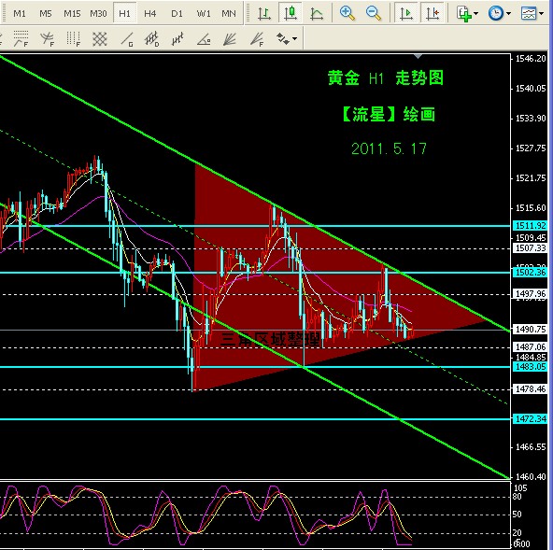Click the 1497.96 price level label
The width and height of the screenshot is (553, 550).
click(x=530, y=294)
